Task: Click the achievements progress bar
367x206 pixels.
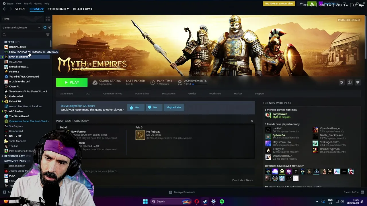Action: point(200,84)
